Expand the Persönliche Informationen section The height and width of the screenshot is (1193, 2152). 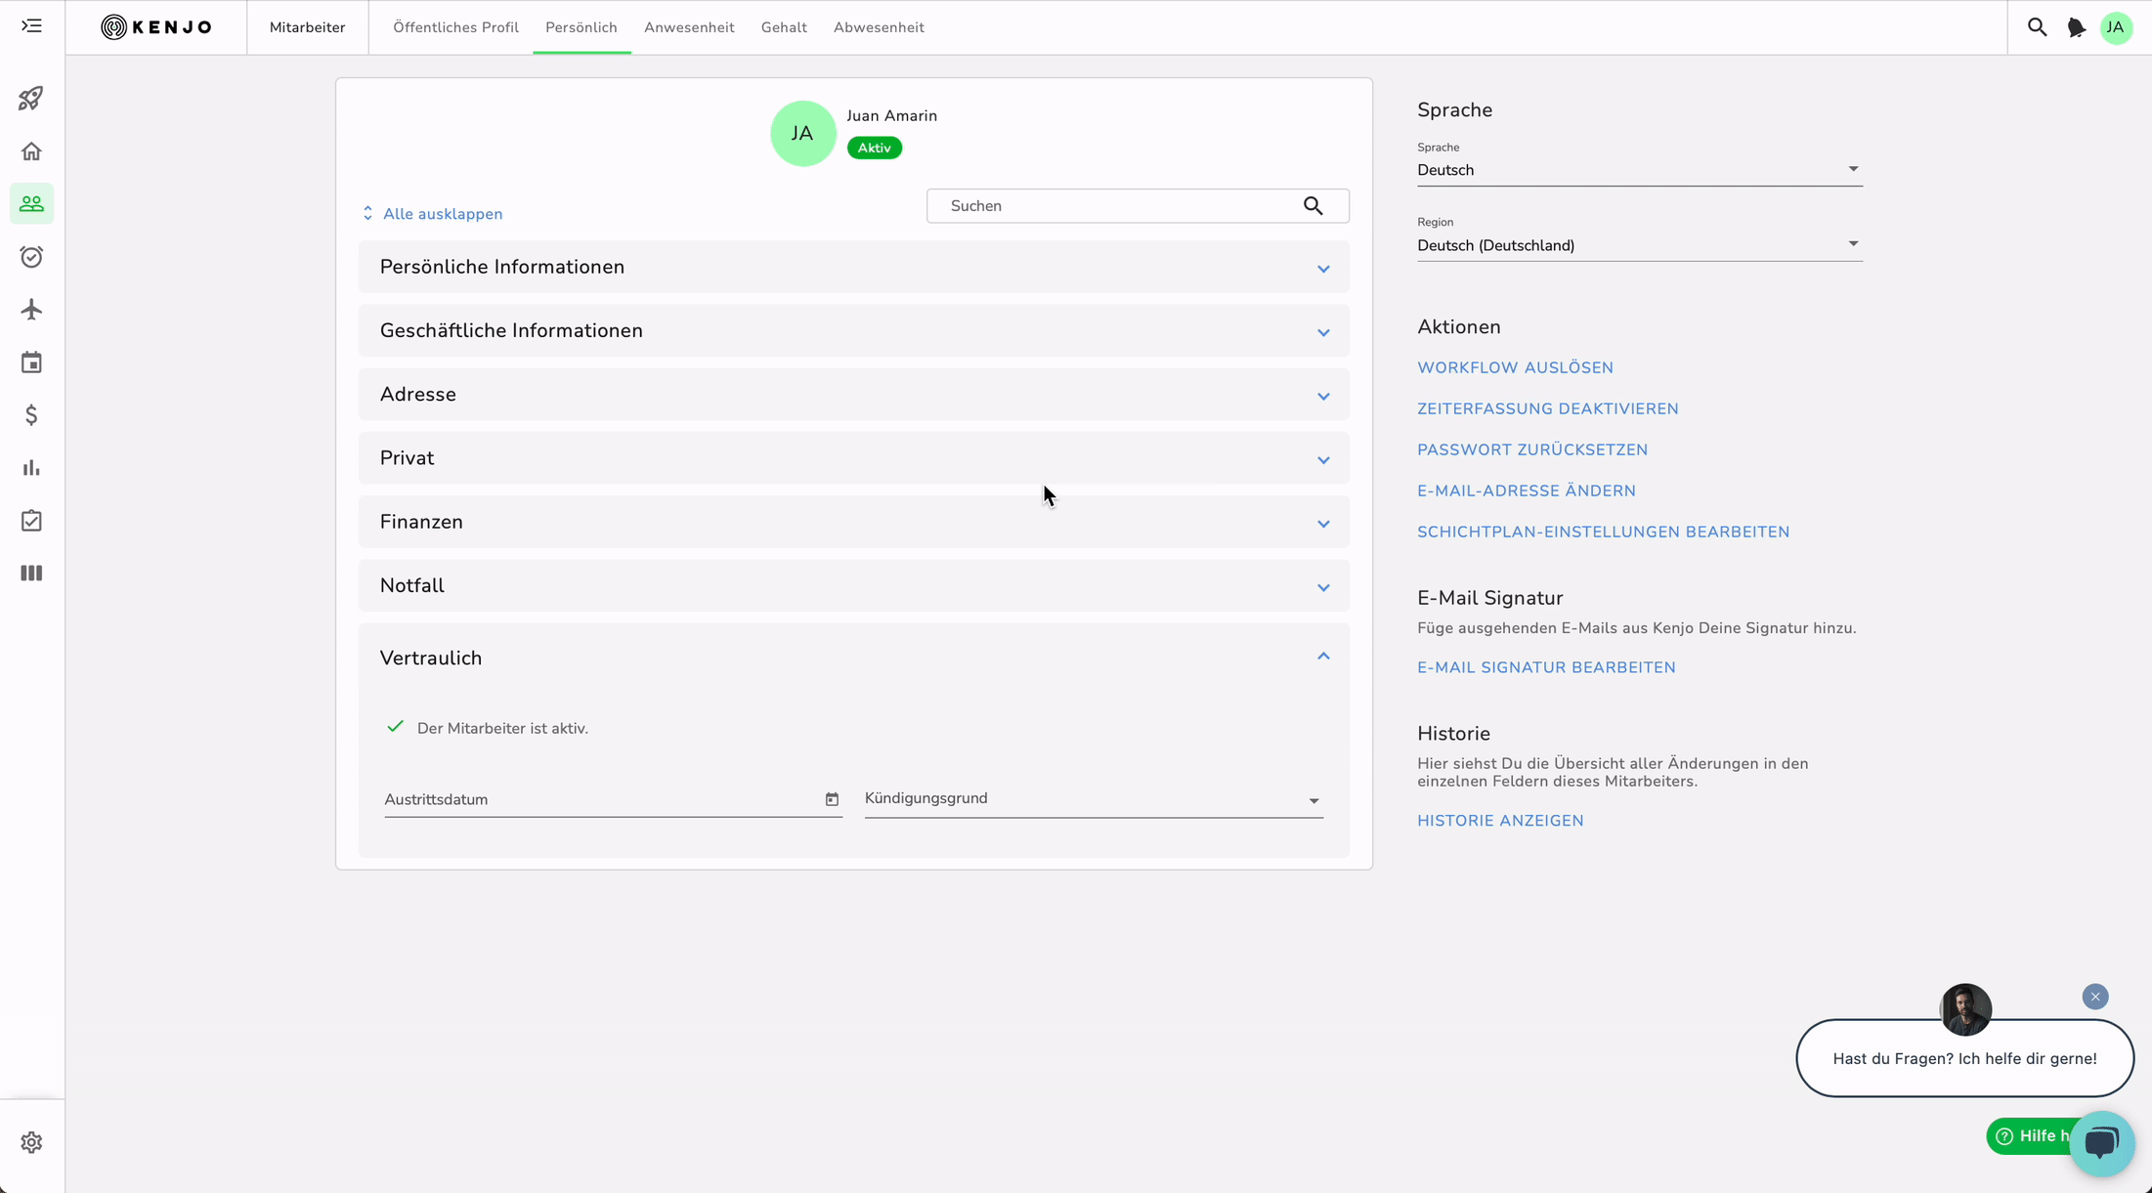1322,268
